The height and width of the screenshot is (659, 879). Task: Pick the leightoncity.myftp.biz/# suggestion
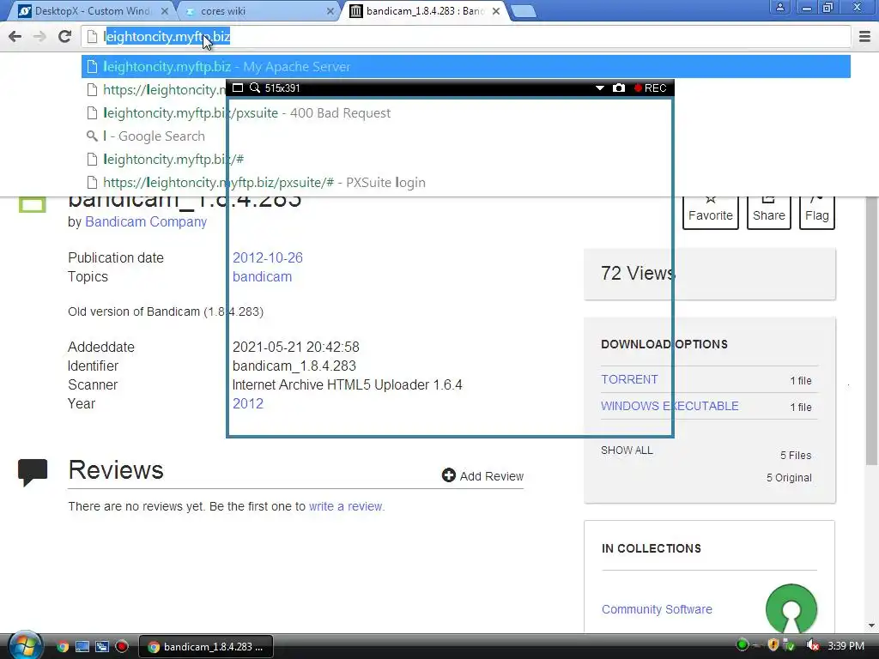(466, 159)
